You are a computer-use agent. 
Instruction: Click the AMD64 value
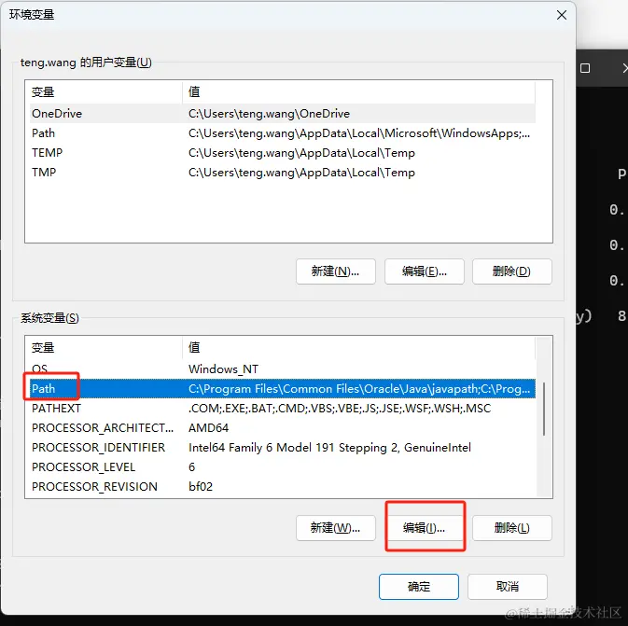pos(209,427)
